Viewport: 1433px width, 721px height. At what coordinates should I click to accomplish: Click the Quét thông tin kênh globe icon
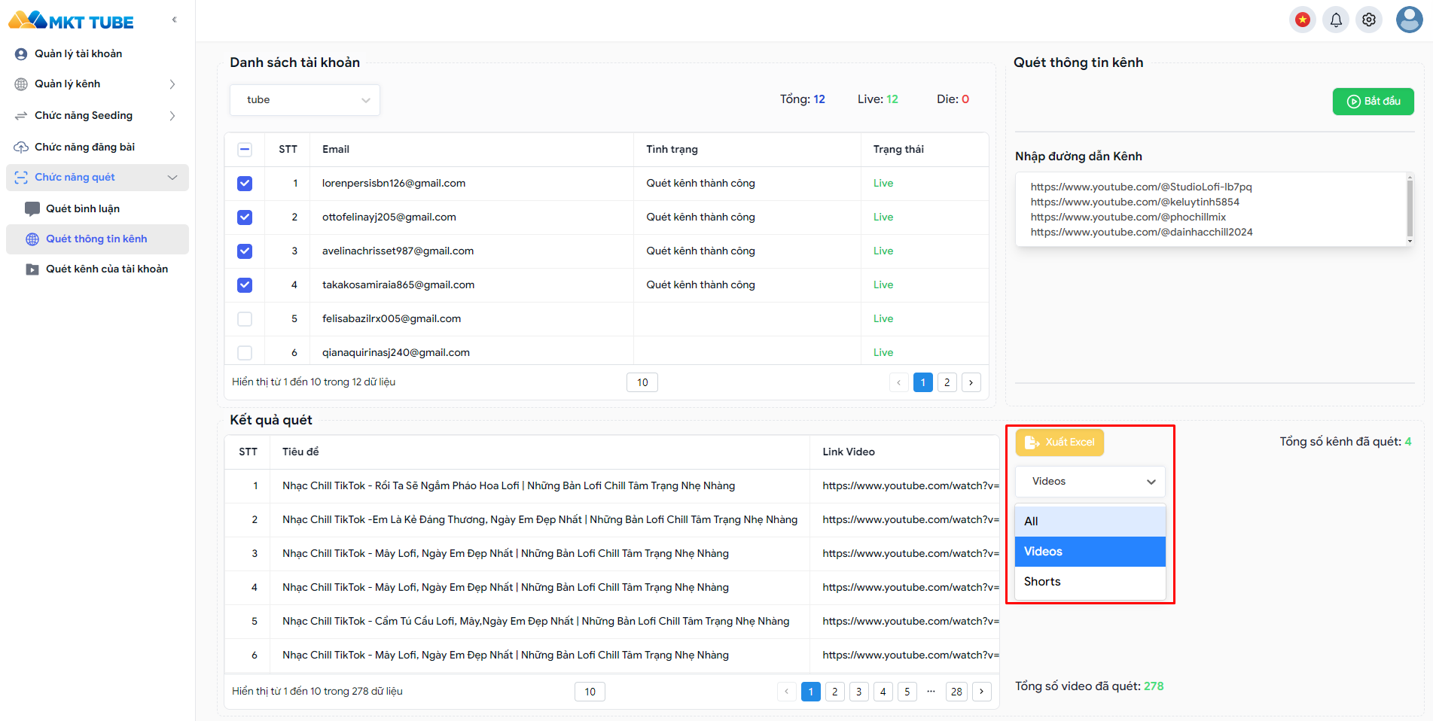pos(32,239)
